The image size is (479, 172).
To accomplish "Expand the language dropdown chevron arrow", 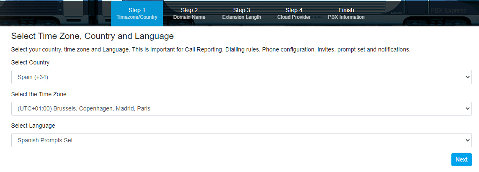I will [x=468, y=140].
